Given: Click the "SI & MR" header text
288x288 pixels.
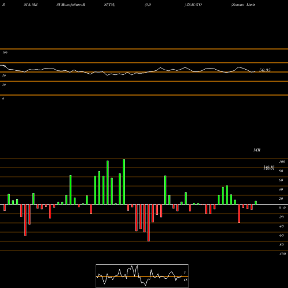Looking at the screenshot, I should click(31, 5).
